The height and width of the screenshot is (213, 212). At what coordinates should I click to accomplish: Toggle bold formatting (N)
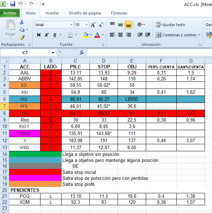[x=39, y=35]
